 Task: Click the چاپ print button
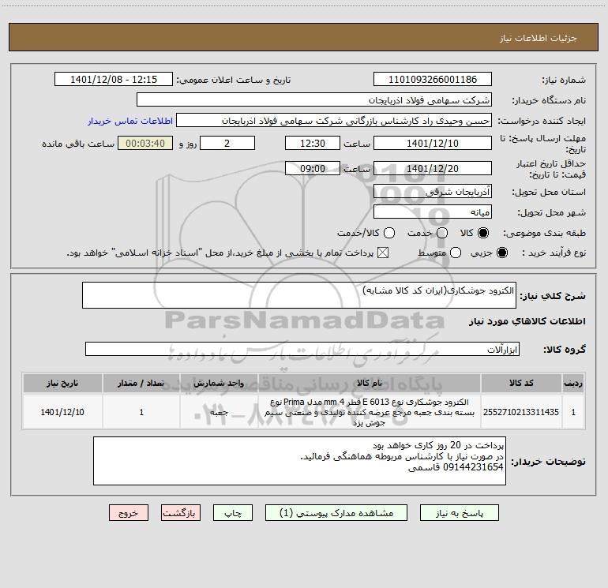[x=233, y=513]
